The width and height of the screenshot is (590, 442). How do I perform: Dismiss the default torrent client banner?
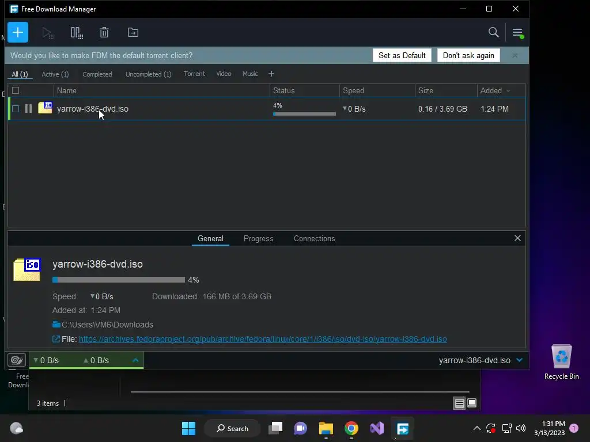515,55
